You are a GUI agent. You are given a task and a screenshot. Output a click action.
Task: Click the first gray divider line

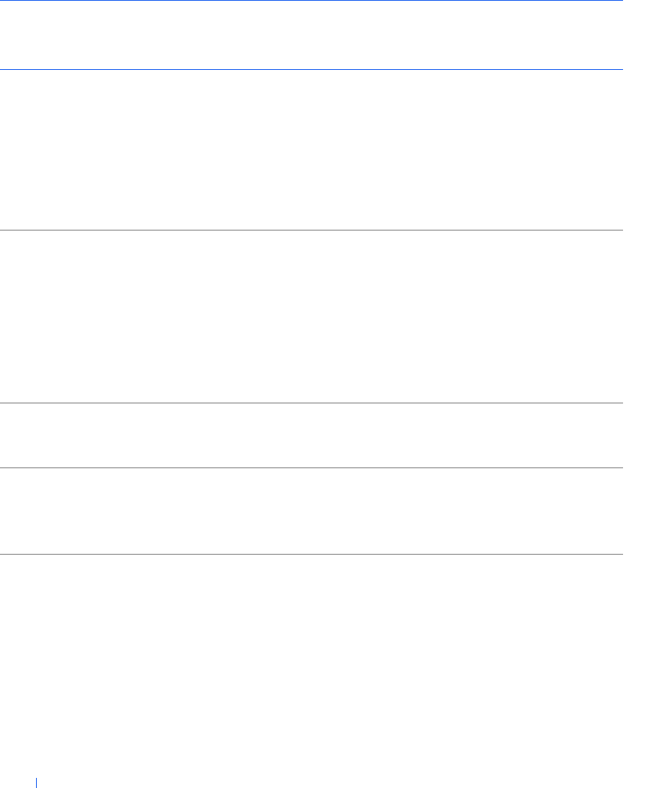point(310,230)
